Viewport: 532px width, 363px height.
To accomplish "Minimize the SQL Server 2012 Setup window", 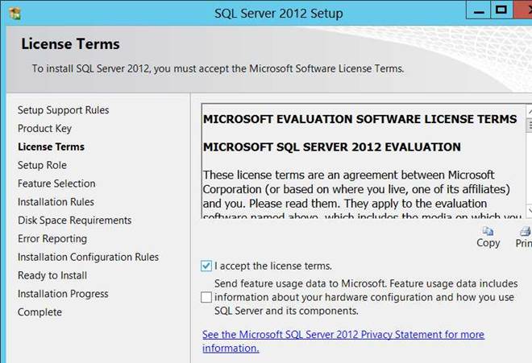I will [x=478, y=10].
